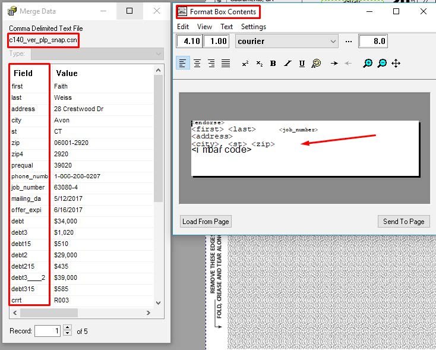Justify the box text
This screenshot has height=350, width=436.
tap(226, 64)
